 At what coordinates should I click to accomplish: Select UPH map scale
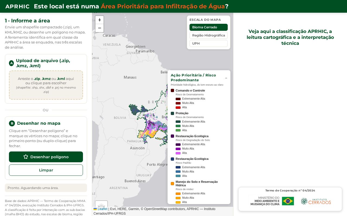tap(208, 43)
